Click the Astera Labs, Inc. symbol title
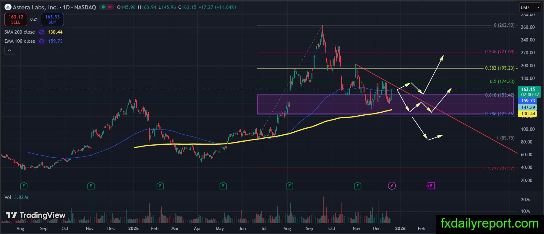 pyautogui.click(x=35, y=7)
